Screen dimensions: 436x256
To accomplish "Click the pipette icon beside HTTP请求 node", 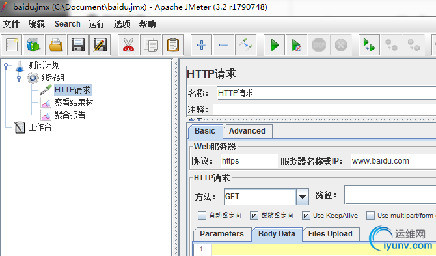I will [46, 90].
